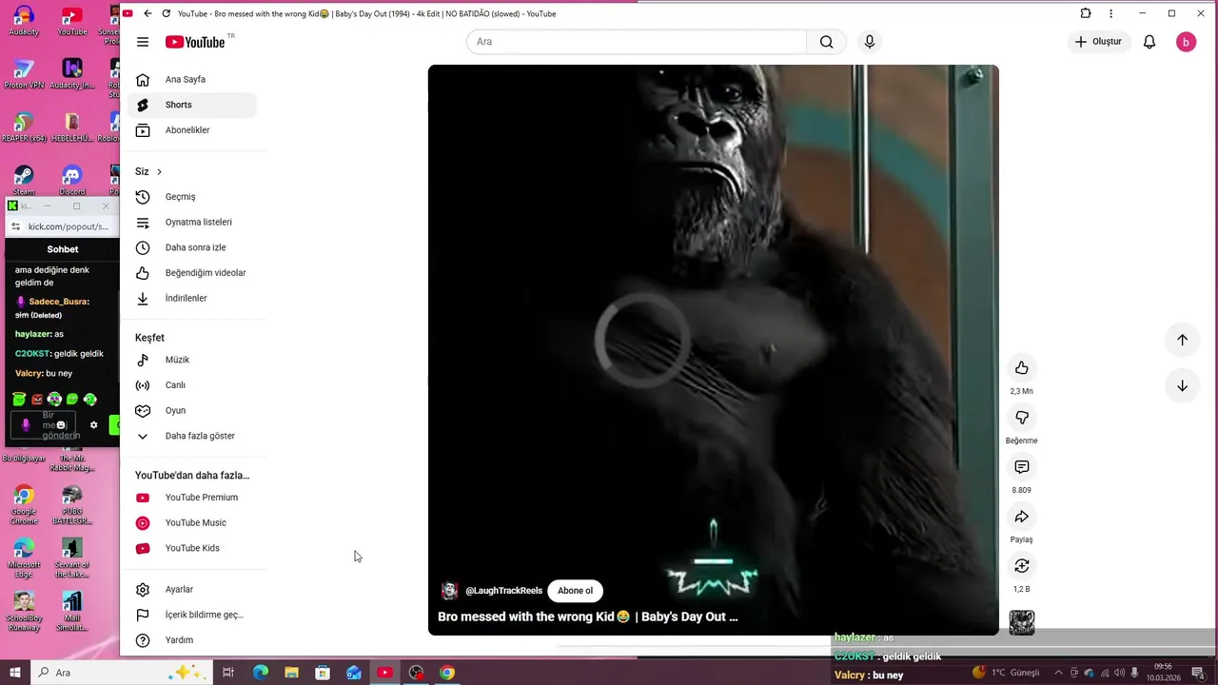
Task: Open Kick chat settings gear
Action: 93,425
